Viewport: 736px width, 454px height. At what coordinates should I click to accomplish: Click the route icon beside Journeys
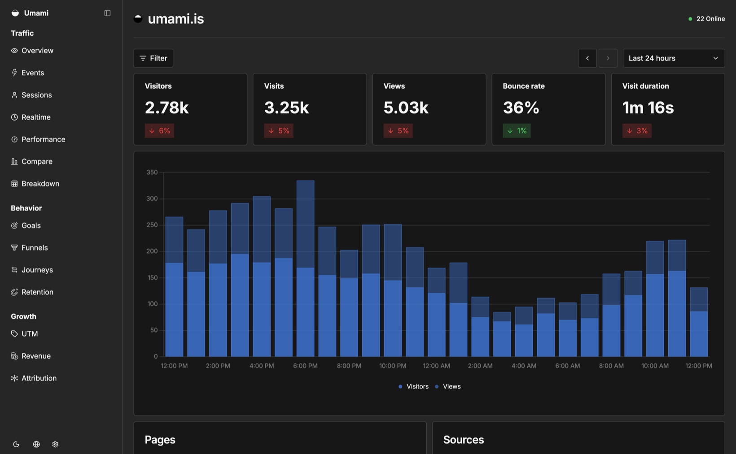14,270
